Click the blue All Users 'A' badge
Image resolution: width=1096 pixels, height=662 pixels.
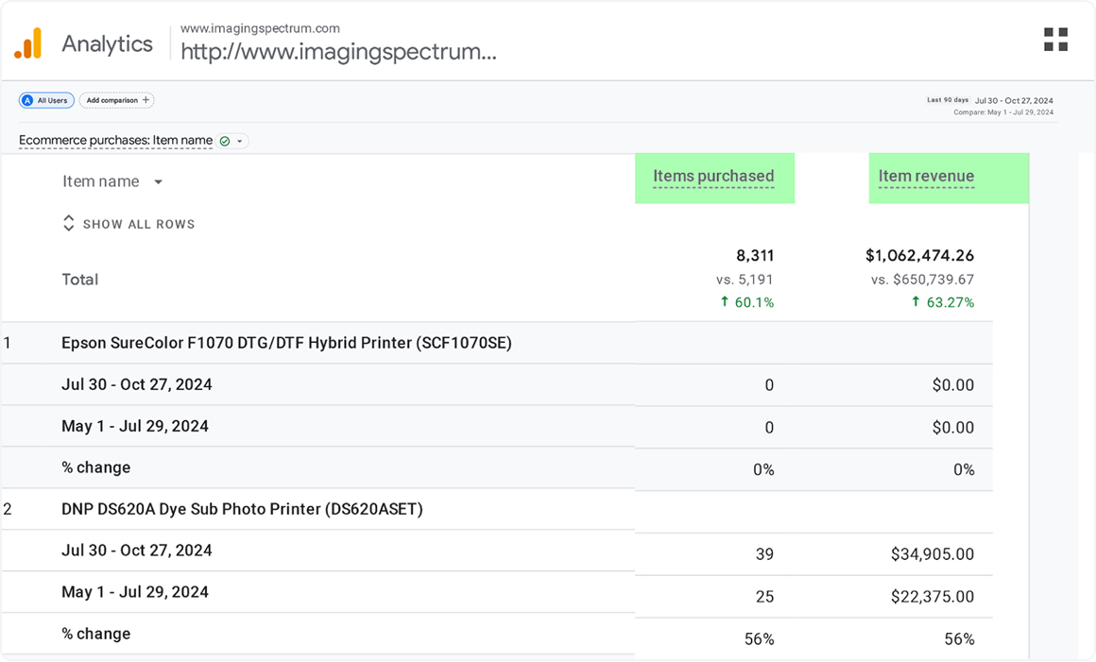[x=27, y=100]
